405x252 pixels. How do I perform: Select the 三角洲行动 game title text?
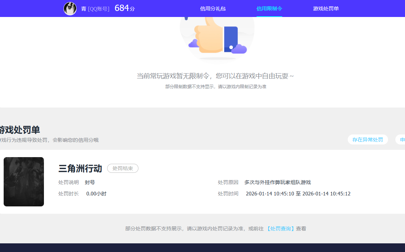(80, 168)
